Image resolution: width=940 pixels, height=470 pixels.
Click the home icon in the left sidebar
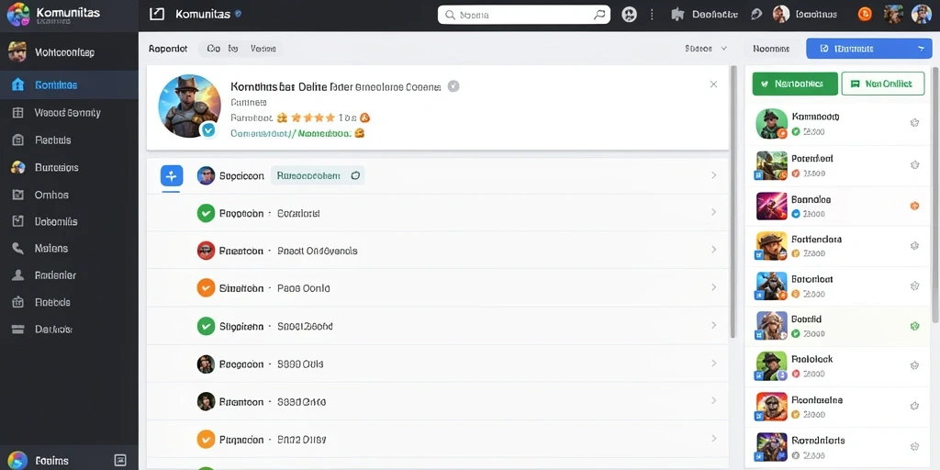18,84
